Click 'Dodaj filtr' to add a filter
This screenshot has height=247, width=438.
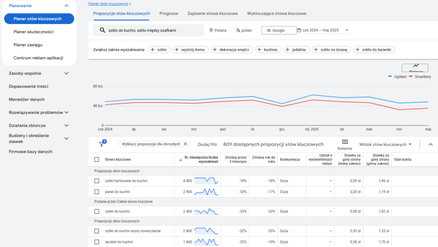207,144
